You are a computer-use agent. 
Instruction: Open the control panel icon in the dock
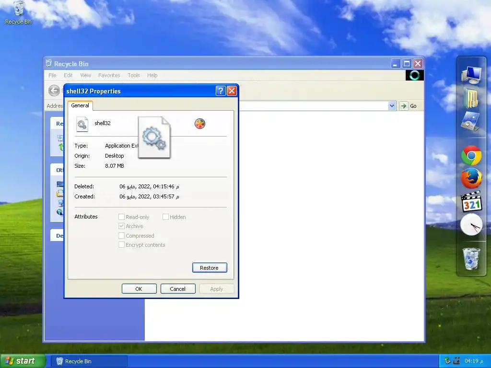[470, 121]
